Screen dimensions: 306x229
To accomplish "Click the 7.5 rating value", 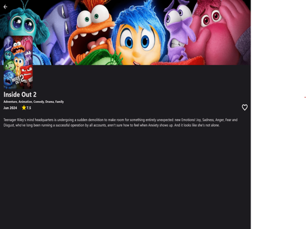I will coord(29,108).
